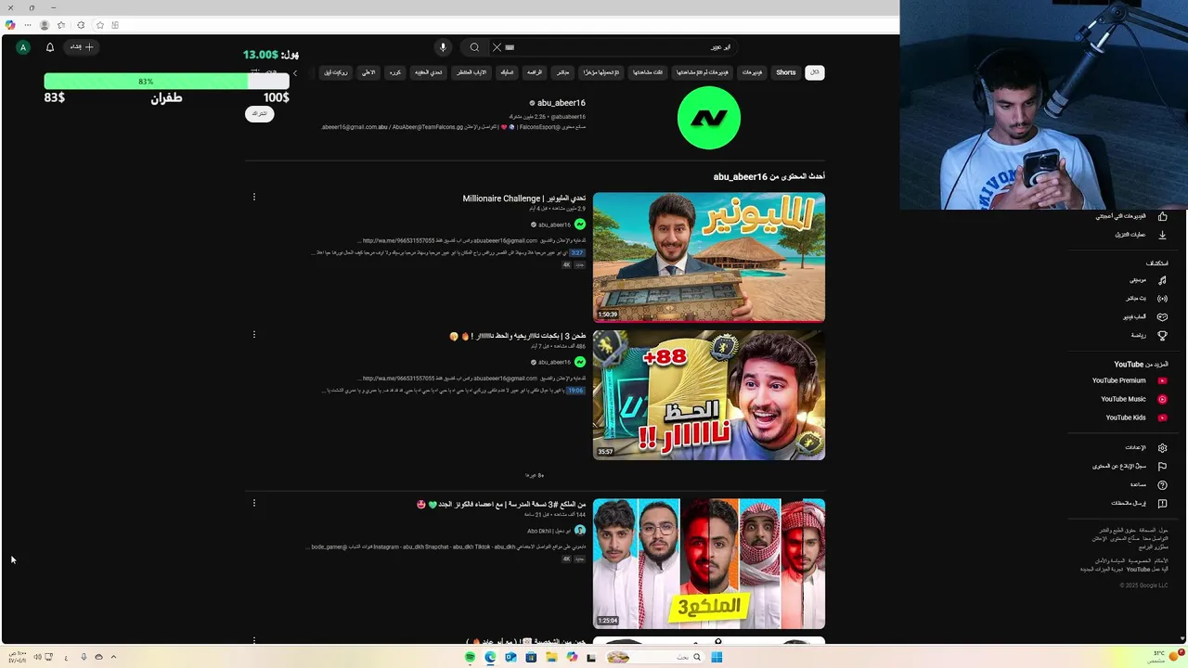Open Settings 'الإعدادات' in sidebar
The image size is (1188, 668).
click(x=1145, y=447)
